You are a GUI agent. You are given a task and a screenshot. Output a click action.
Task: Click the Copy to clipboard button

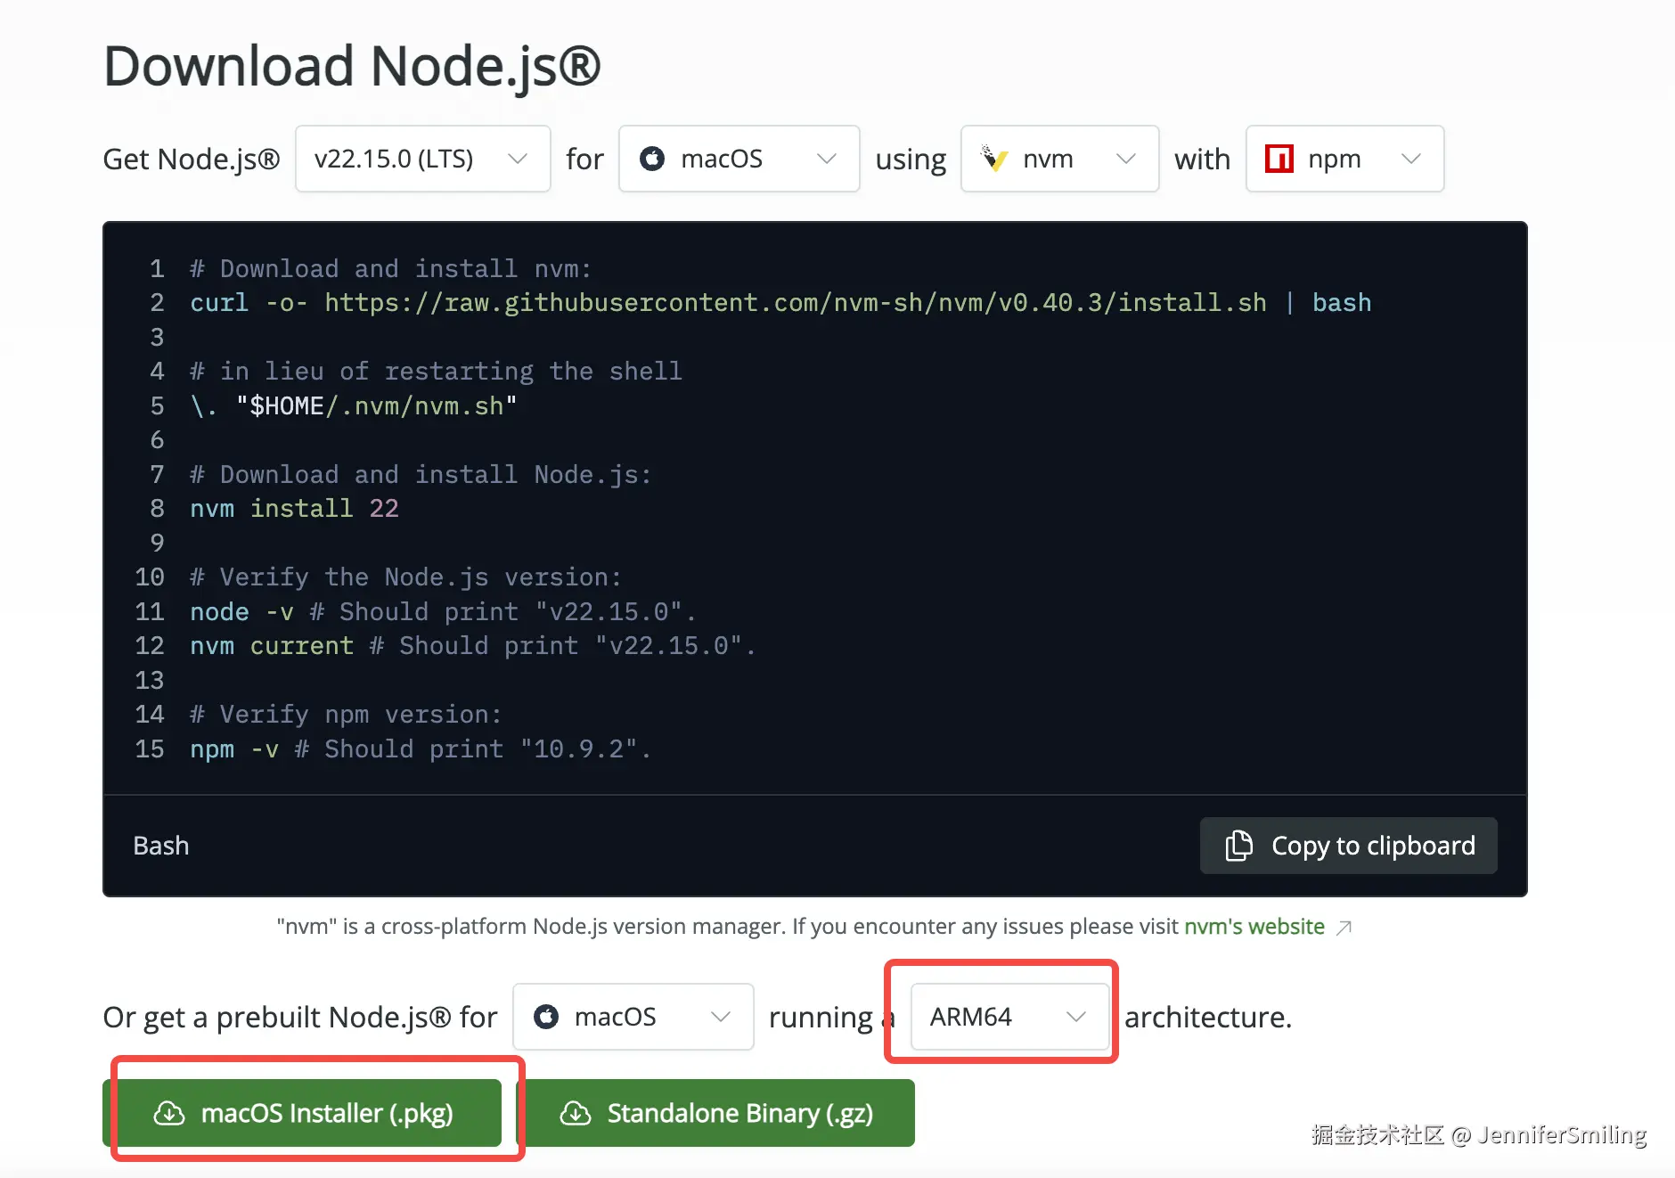tap(1348, 846)
